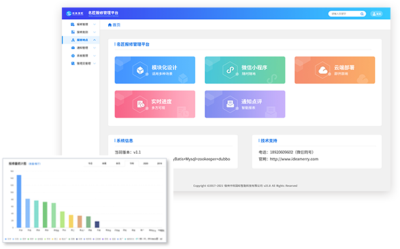This screenshot has height=249, width=400.
Task: Open the 通知管理 sidebar menu
Action: pyautogui.click(x=81, y=48)
